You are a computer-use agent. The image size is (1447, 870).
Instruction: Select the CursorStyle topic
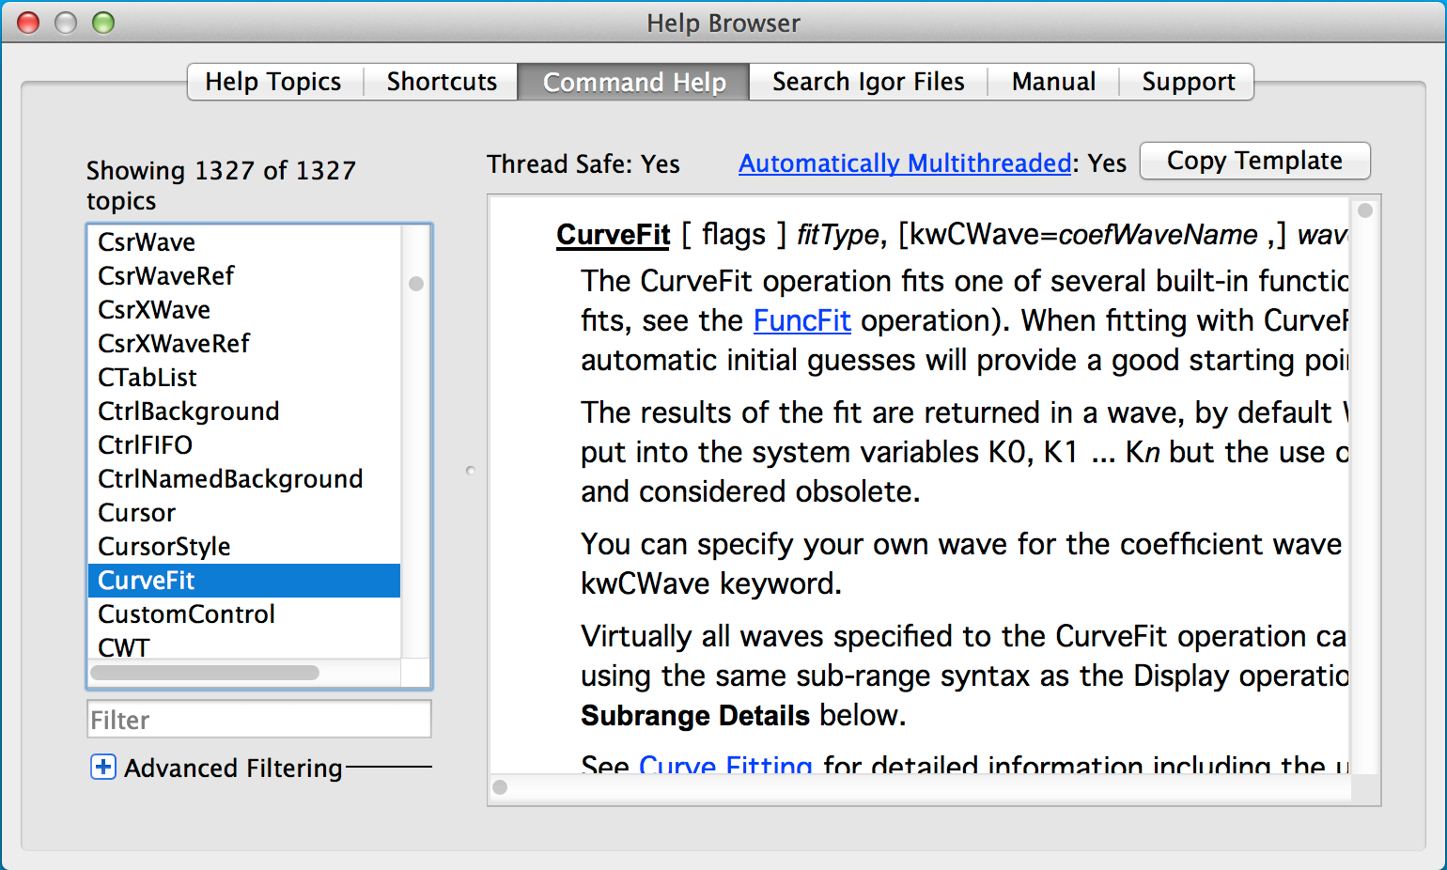[x=244, y=547]
